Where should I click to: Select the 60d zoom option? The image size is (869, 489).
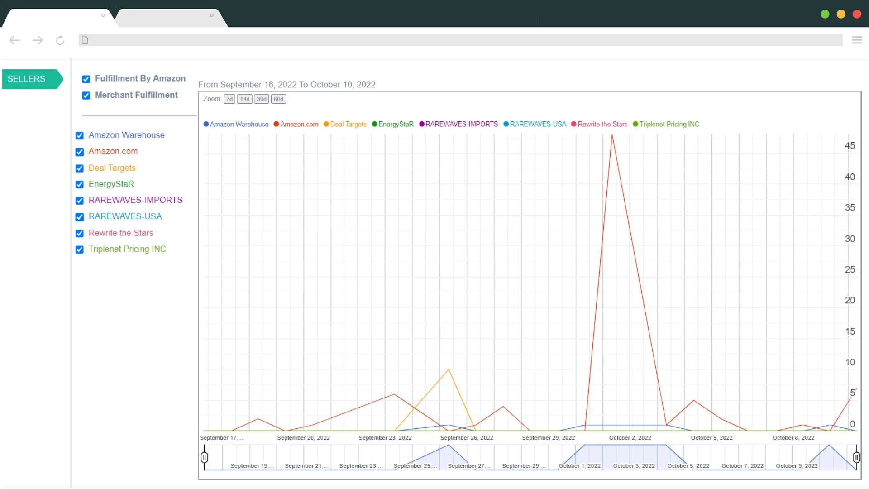(279, 99)
